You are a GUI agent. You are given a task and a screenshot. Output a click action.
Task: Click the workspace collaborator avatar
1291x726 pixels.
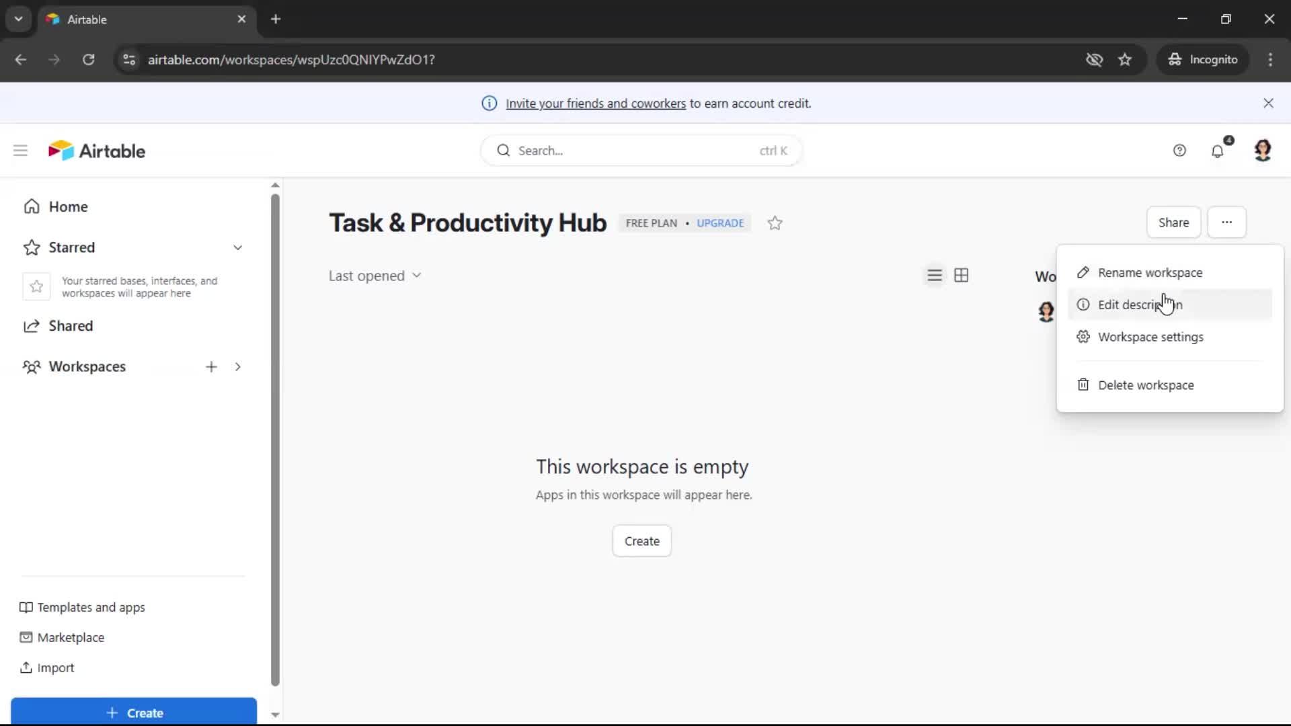point(1046,312)
